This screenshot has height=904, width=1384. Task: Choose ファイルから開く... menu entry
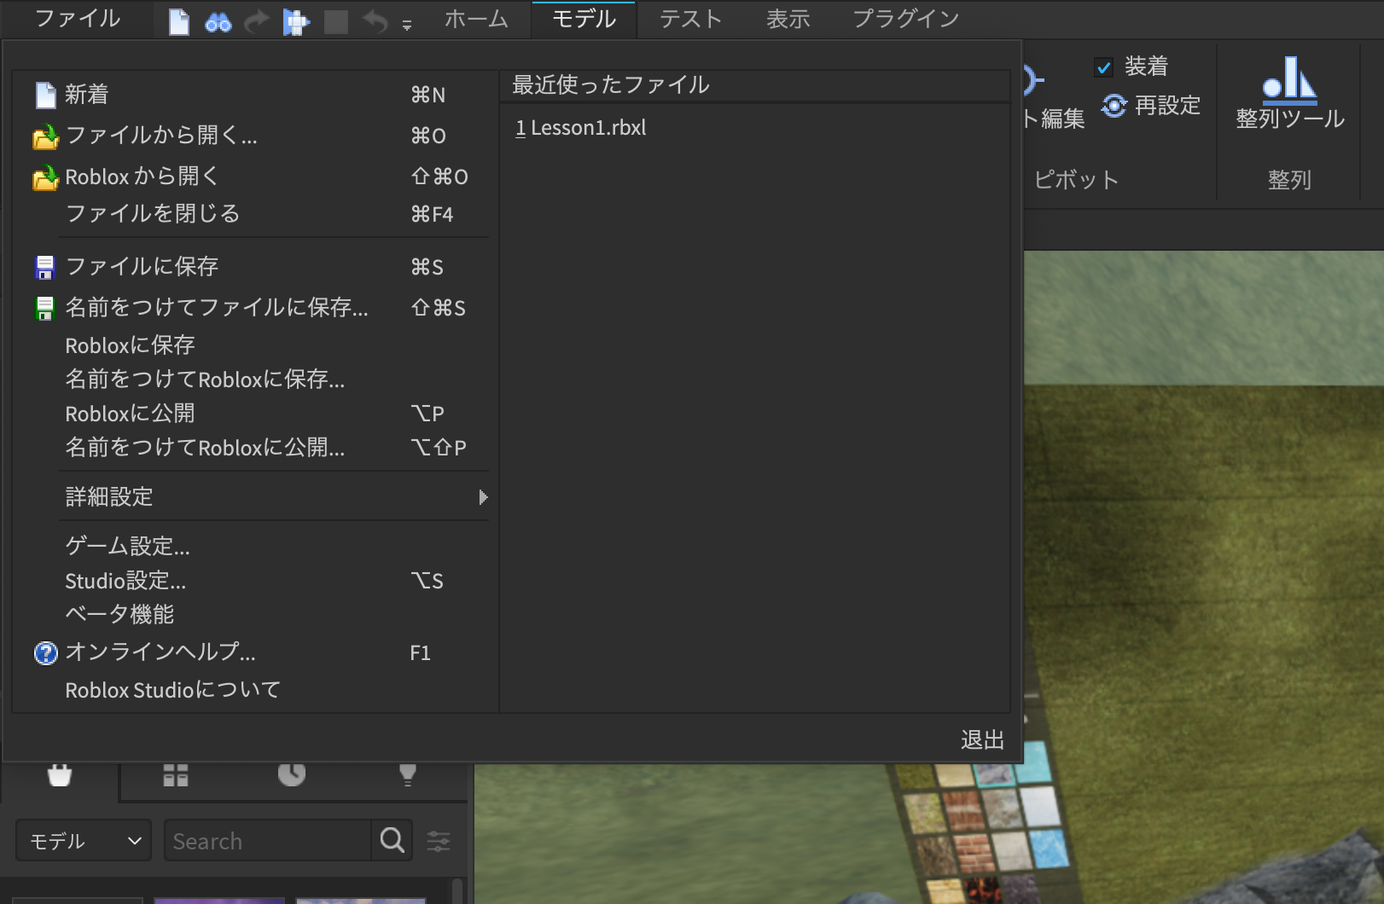[254, 136]
